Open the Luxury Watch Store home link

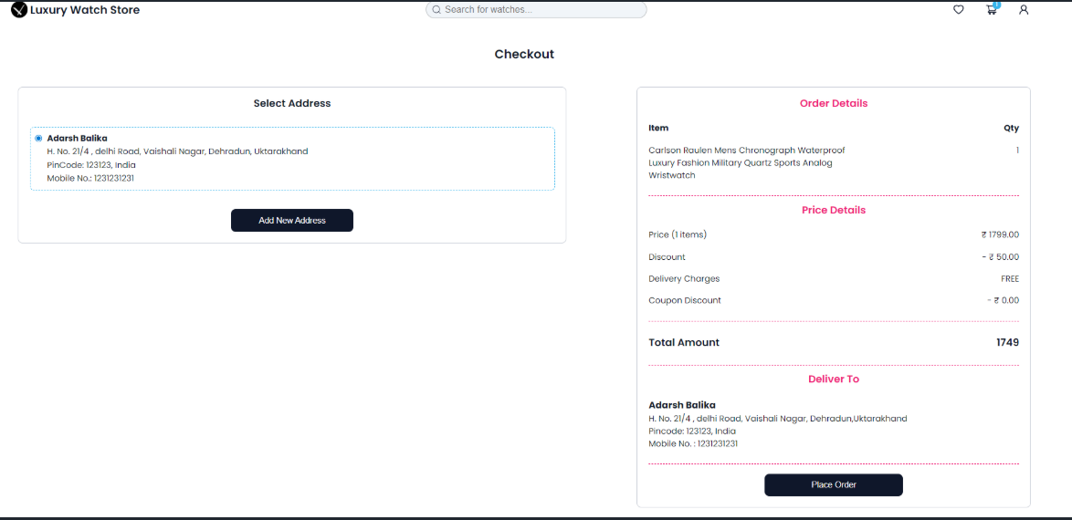pos(85,10)
